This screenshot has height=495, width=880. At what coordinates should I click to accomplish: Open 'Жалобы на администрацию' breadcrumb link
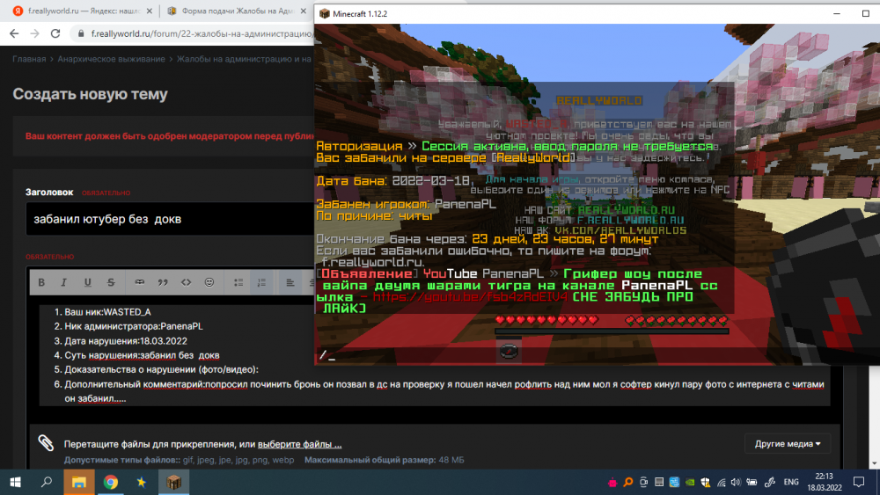244,59
